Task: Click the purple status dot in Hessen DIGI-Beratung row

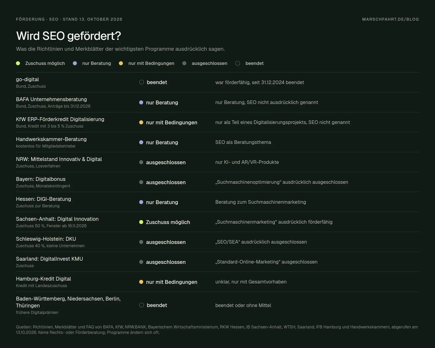Action: [x=141, y=202]
